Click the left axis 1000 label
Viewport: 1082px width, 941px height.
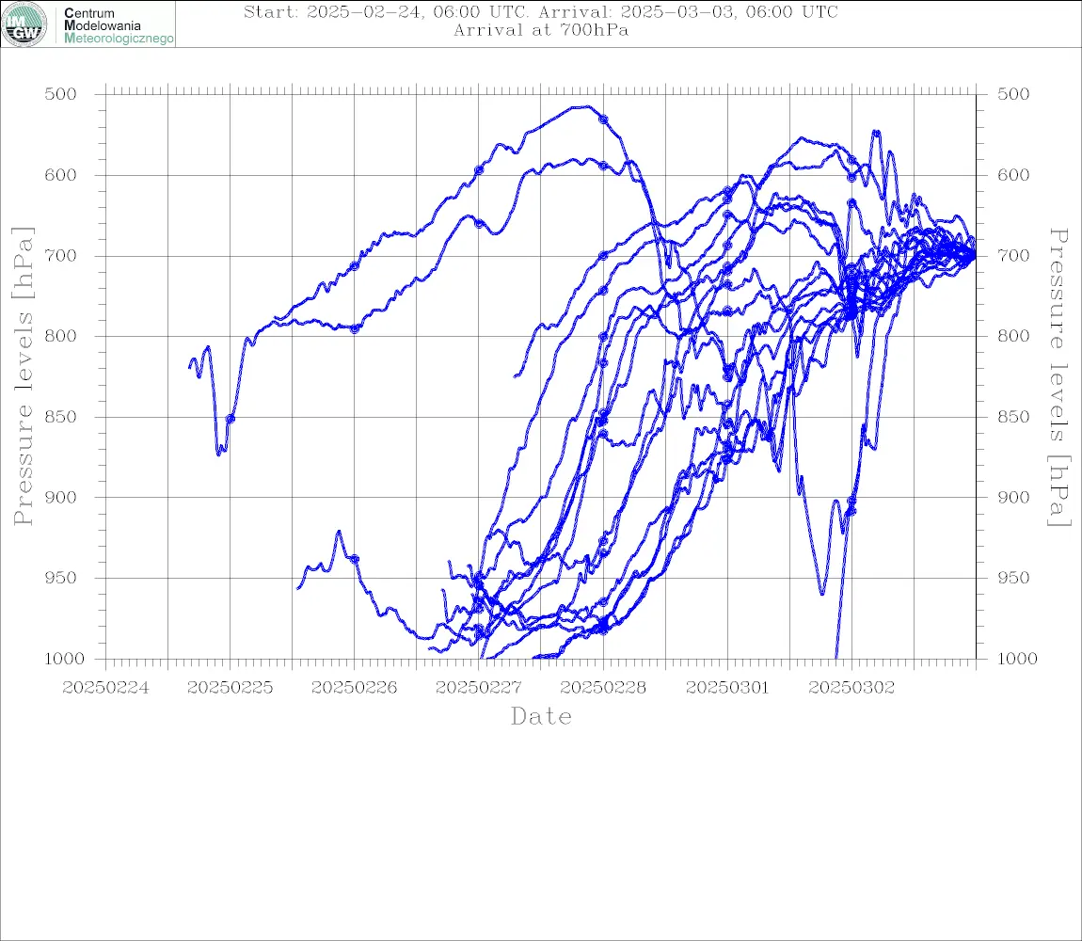point(65,659)
